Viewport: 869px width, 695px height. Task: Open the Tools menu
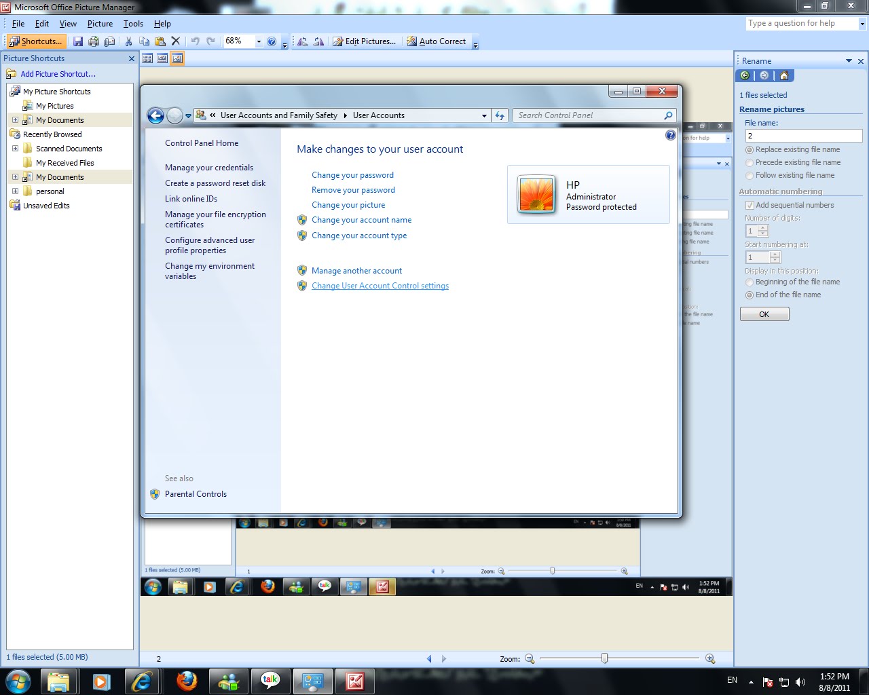(133, 24)
